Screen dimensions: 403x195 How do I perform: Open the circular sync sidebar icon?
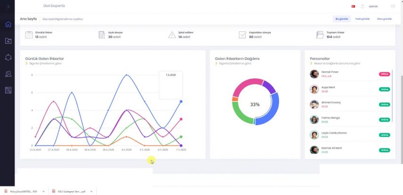tap(8, 57)
